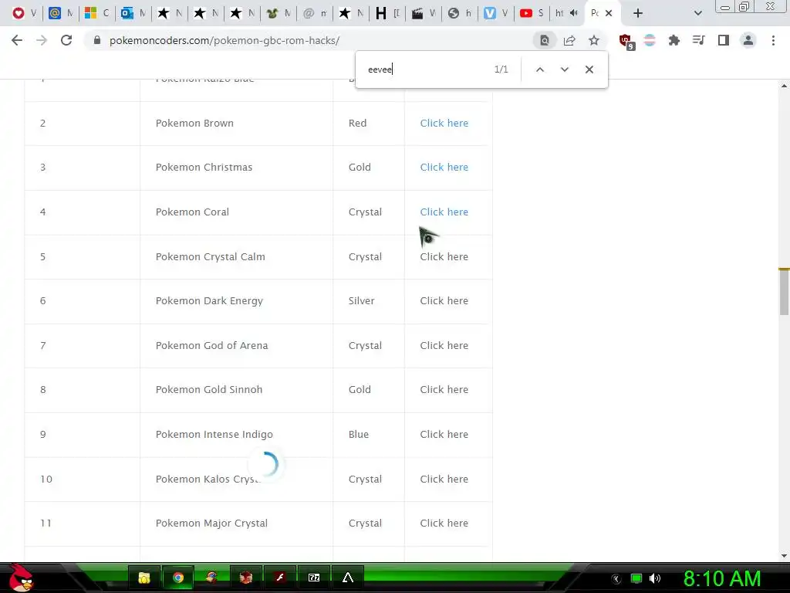The height and width of the screenshot is (593, 790).
Task: Switch to the bold H icon tab
Action: (x=388, y=13)
